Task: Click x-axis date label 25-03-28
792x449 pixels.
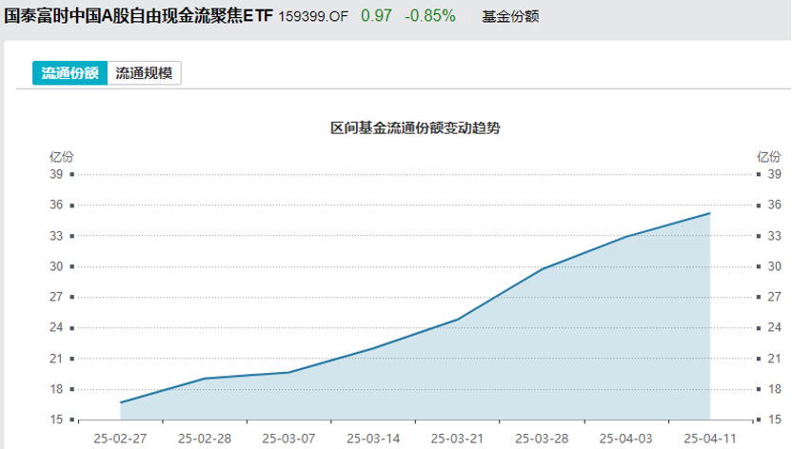Action: tap(542, 439)
